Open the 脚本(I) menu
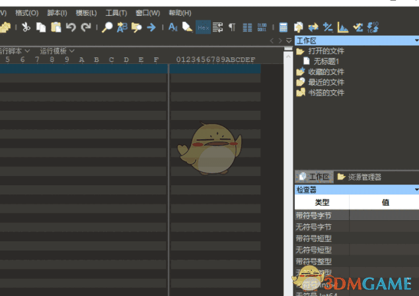419x296 pixels. pyautogui.click(x=57, y=13)
